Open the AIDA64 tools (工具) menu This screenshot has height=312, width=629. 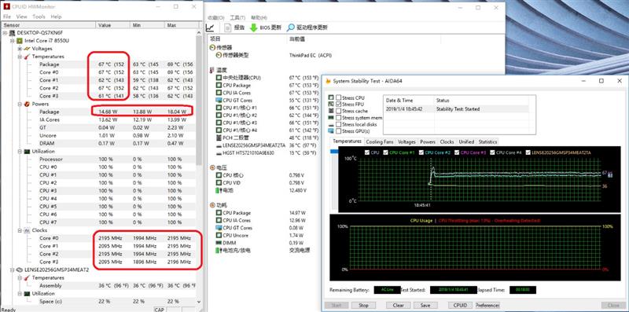point(237,17)
